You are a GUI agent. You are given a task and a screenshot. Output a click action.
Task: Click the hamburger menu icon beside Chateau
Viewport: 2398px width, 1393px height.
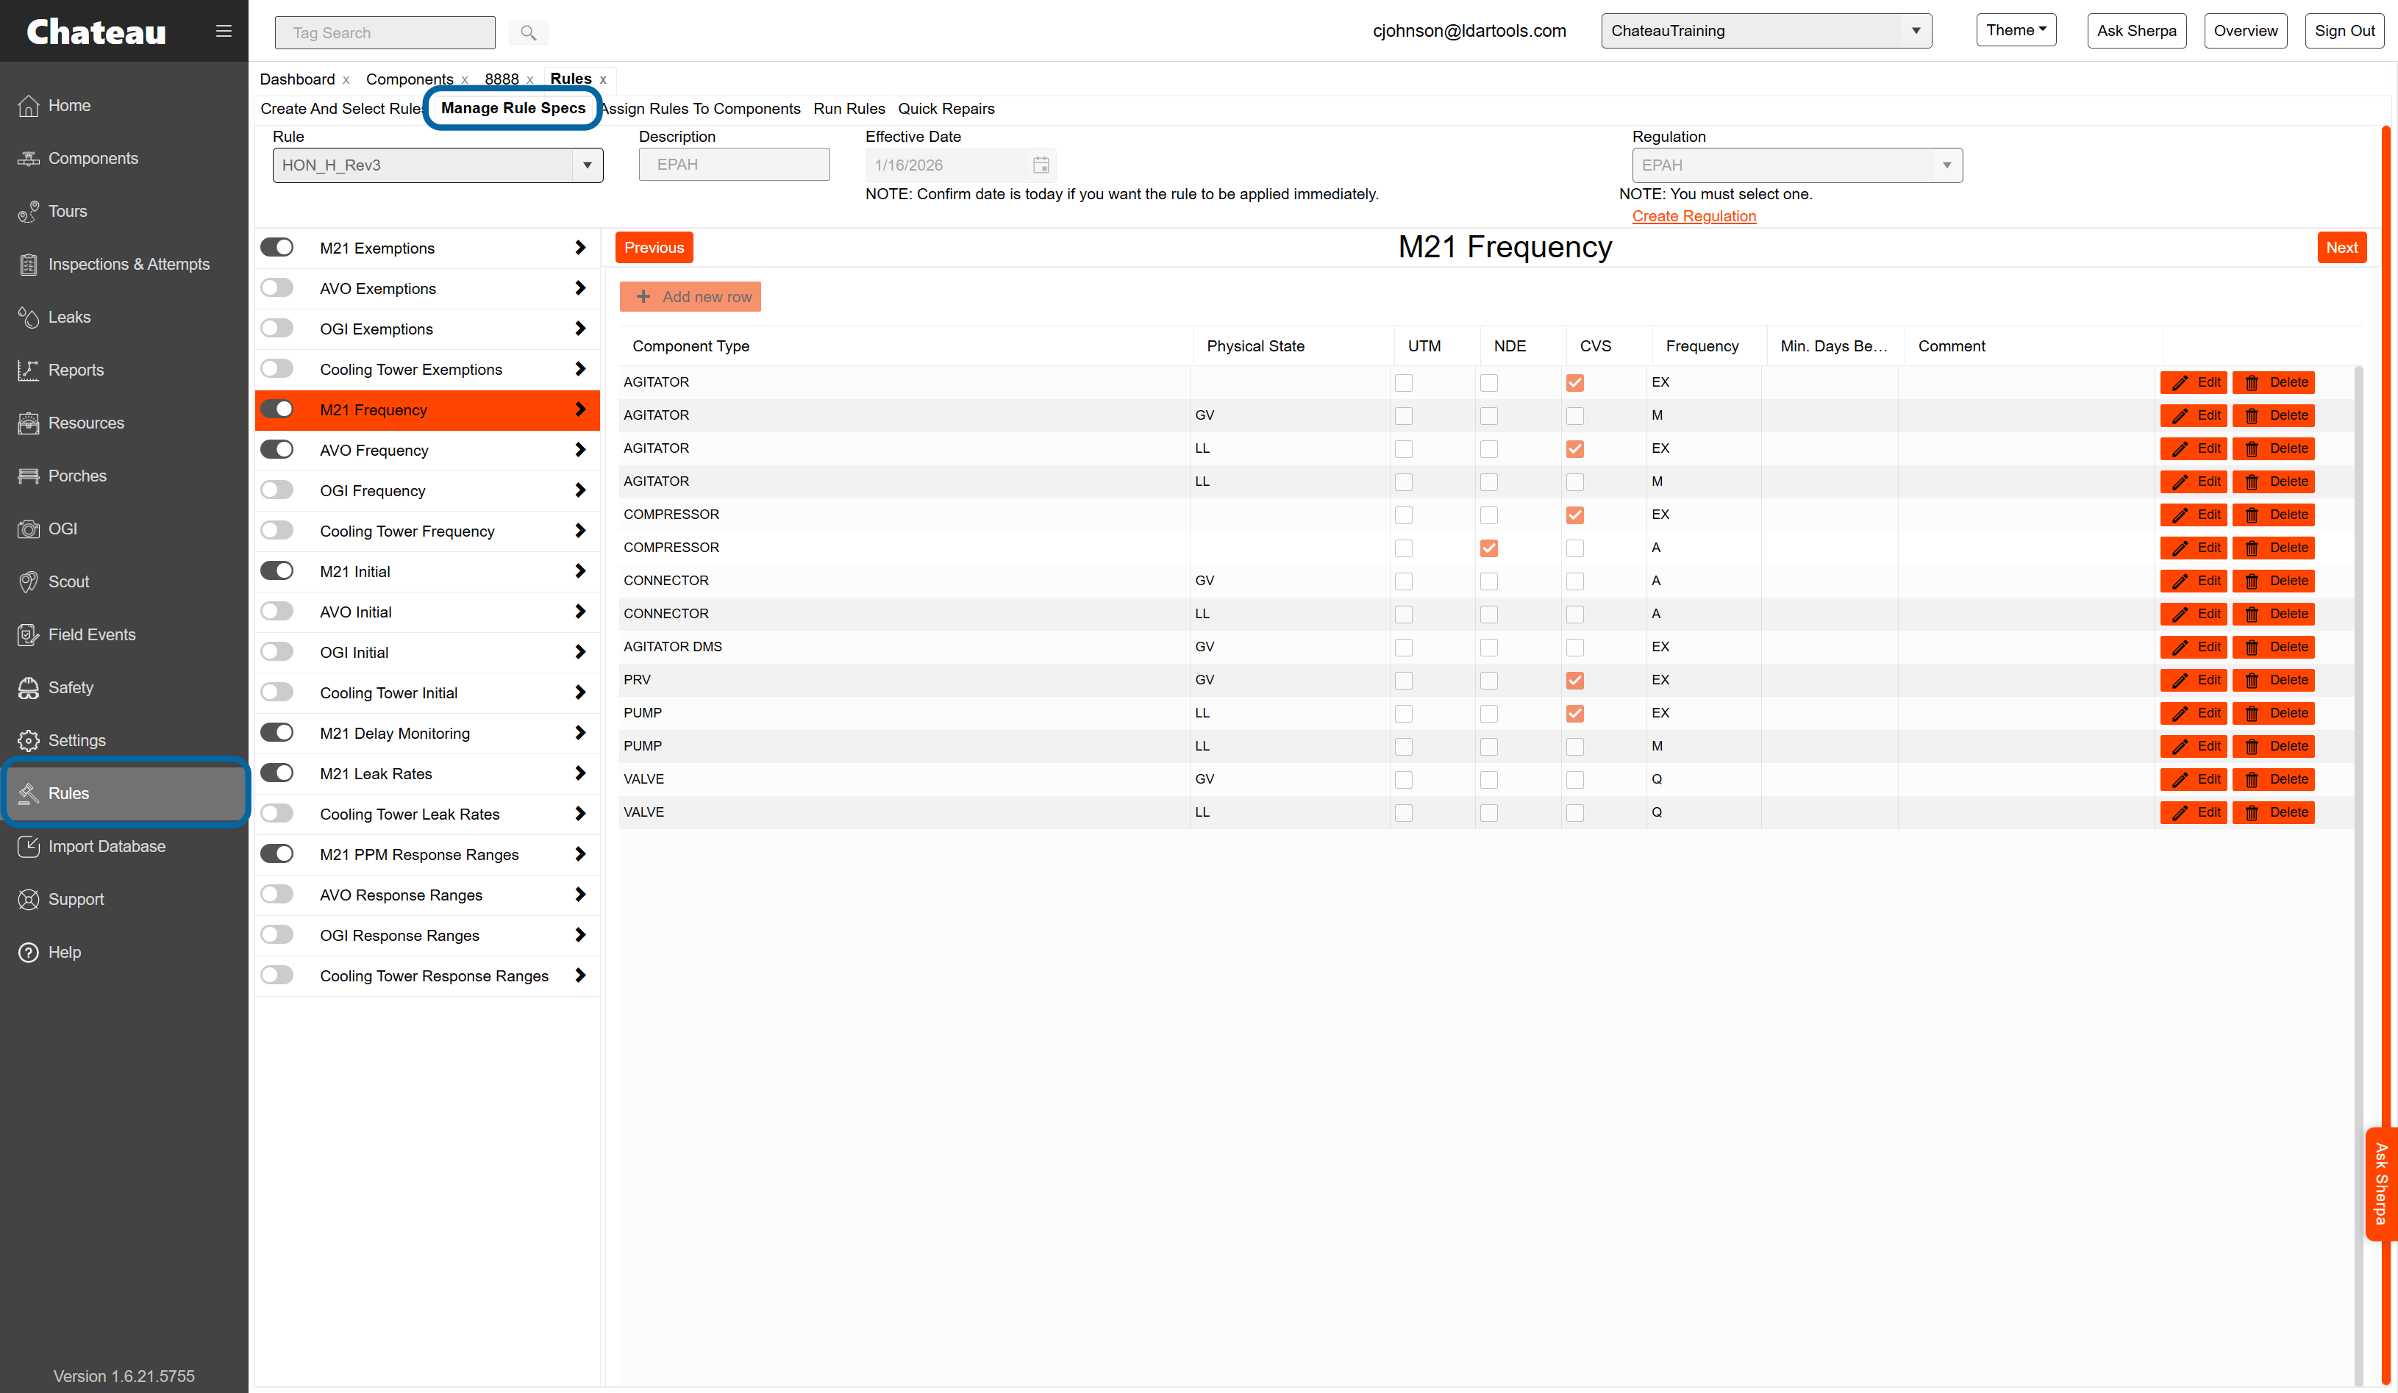[224, 32]
